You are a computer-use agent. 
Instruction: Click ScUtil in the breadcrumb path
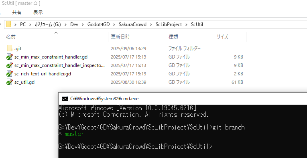coord(197,24)
